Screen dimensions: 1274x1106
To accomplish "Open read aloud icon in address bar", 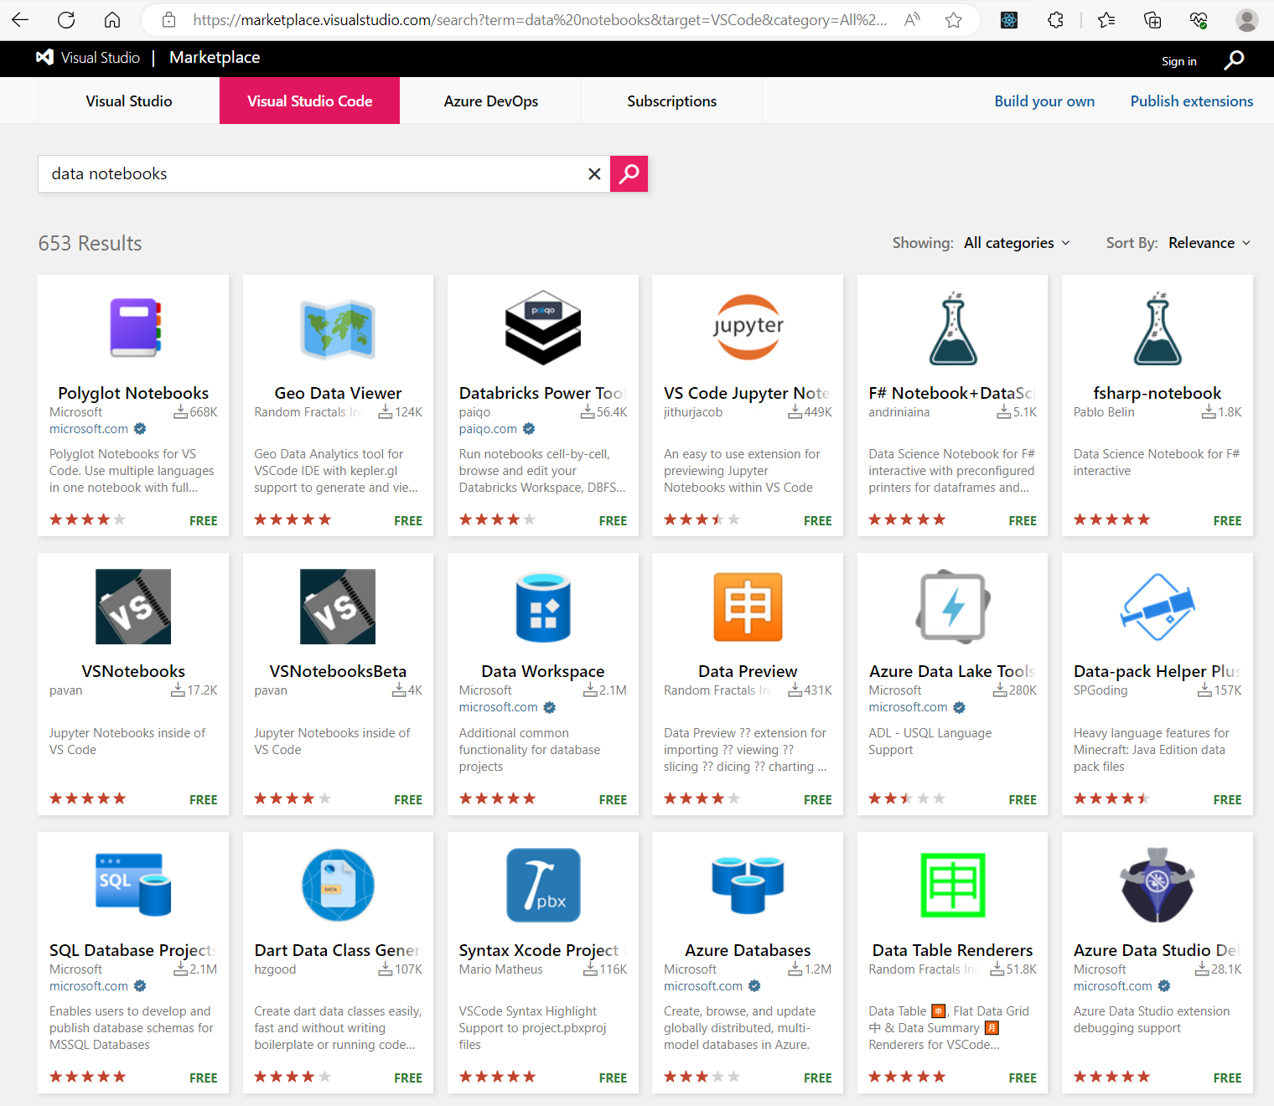I will pos(912,20).
